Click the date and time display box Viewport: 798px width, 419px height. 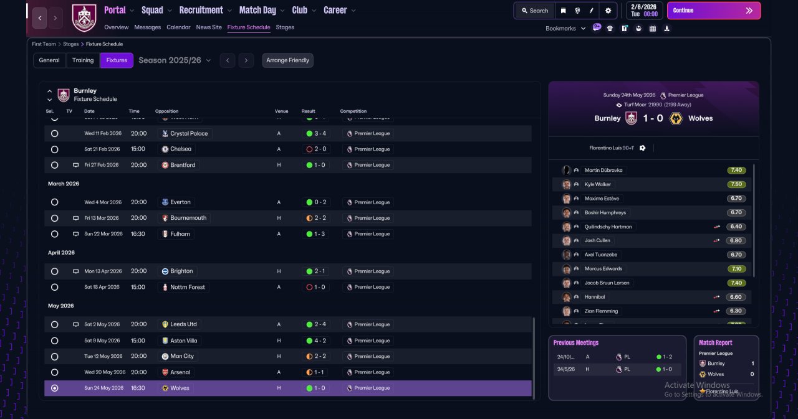tap(644, 11)
